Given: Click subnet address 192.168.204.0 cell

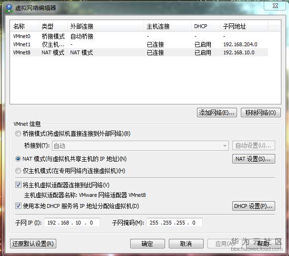Looking at the screenshot, I should 240,44.
